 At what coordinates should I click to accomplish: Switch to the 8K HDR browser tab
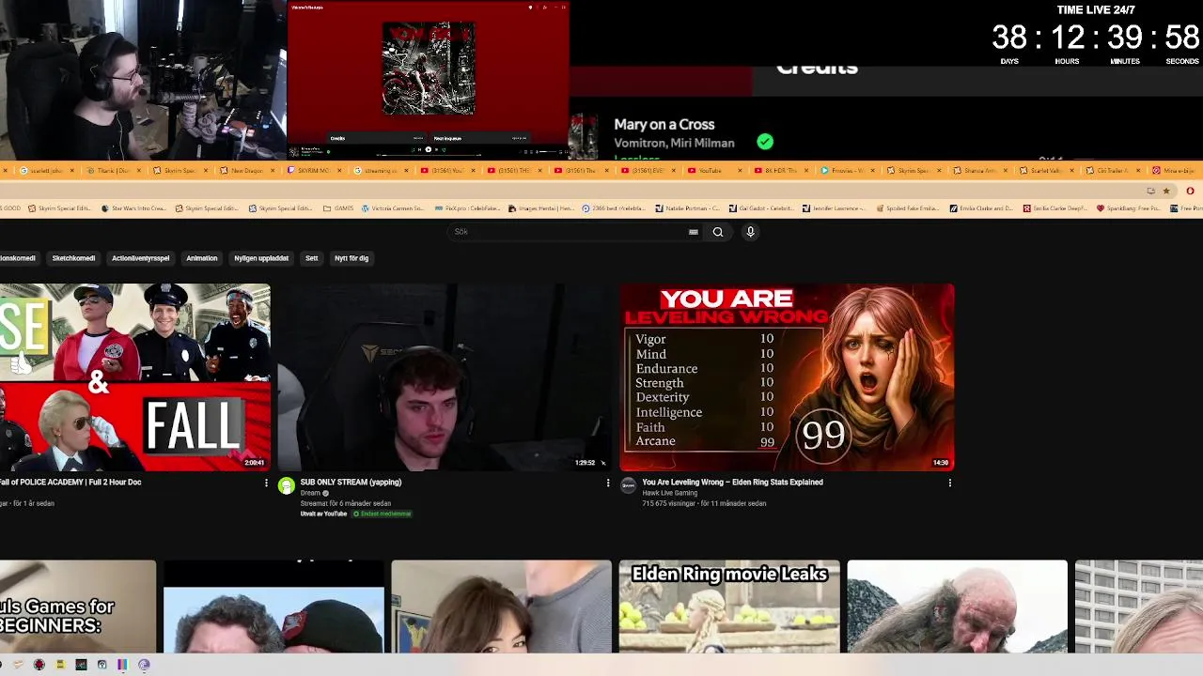tap(782, 171)
